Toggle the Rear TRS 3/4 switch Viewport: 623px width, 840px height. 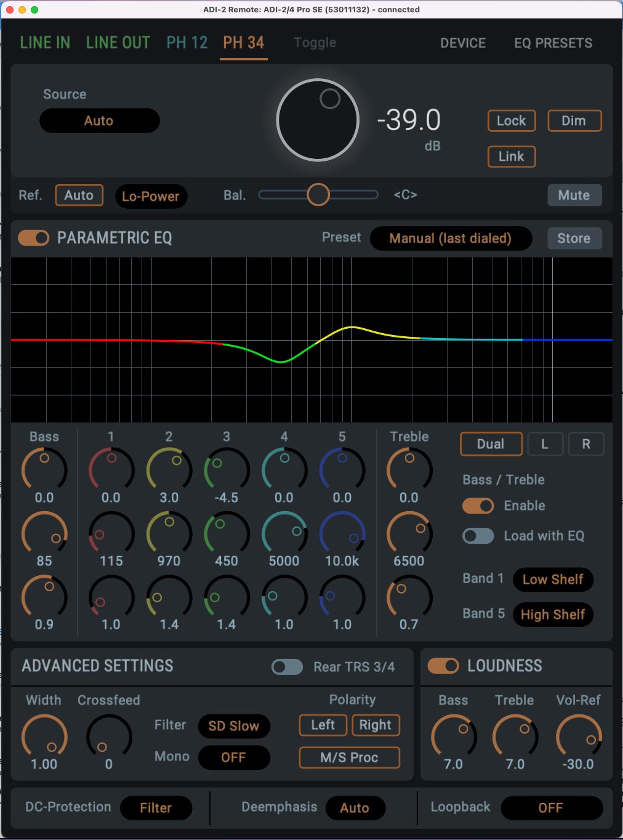287,667
